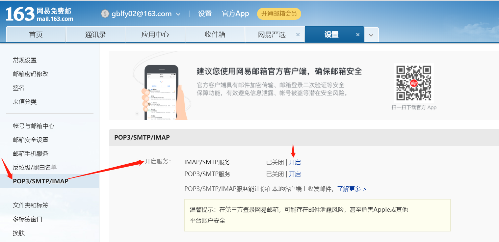
Task: Click the 163 网易免费邮 logo
Action: click(x=39, y=14)
